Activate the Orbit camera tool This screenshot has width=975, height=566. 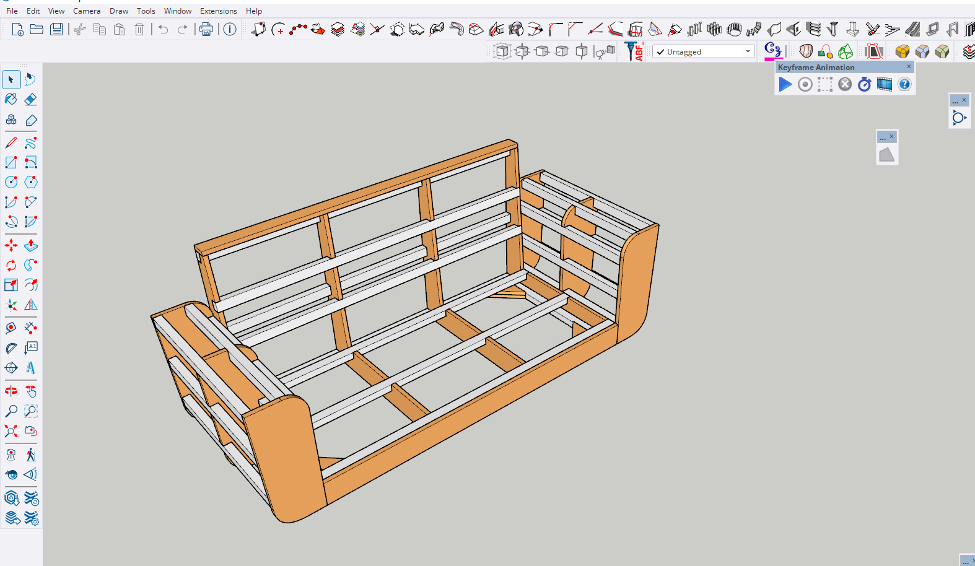click(11, 391)
